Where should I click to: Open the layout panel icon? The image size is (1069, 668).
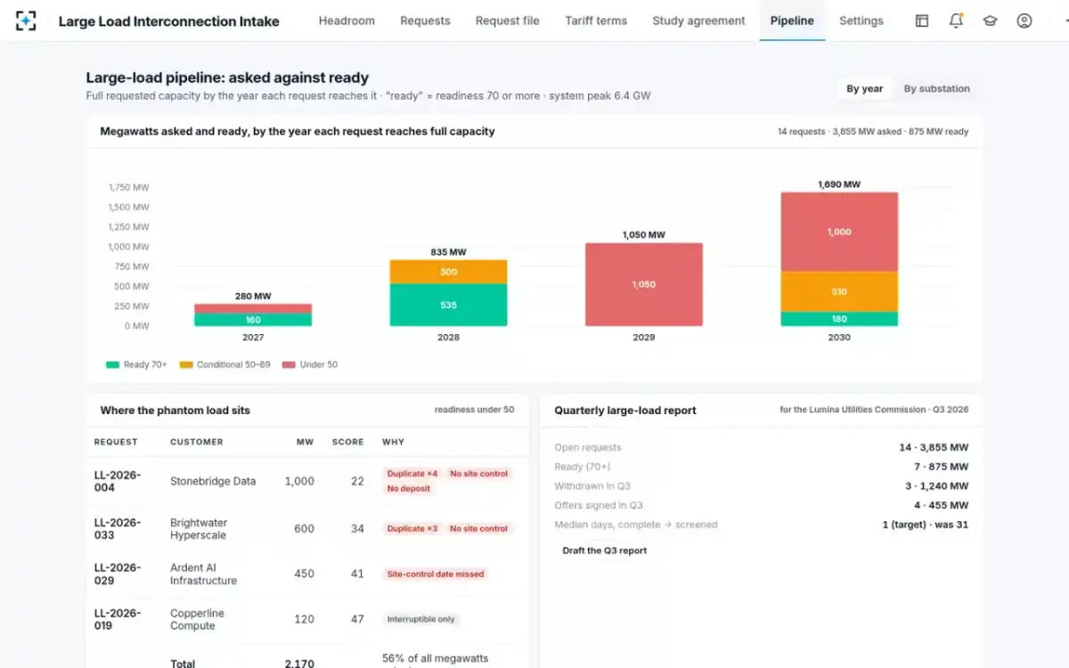922,20
